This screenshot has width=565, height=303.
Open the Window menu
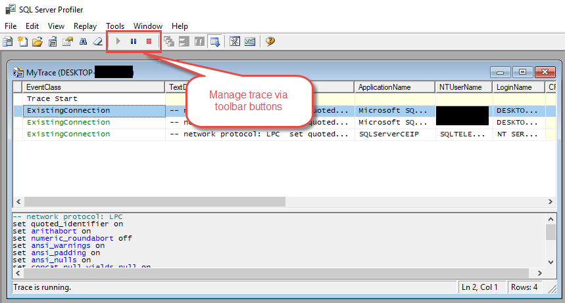148,26
